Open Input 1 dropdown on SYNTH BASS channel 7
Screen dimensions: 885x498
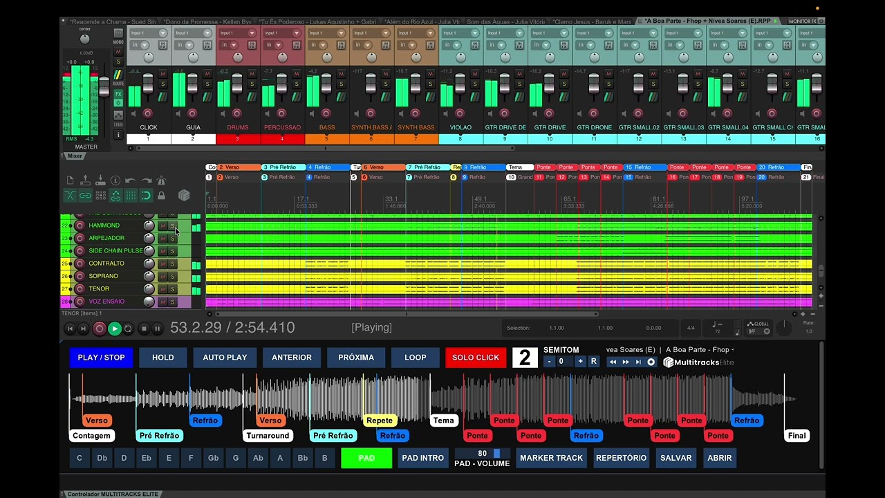tap(416, 33)
